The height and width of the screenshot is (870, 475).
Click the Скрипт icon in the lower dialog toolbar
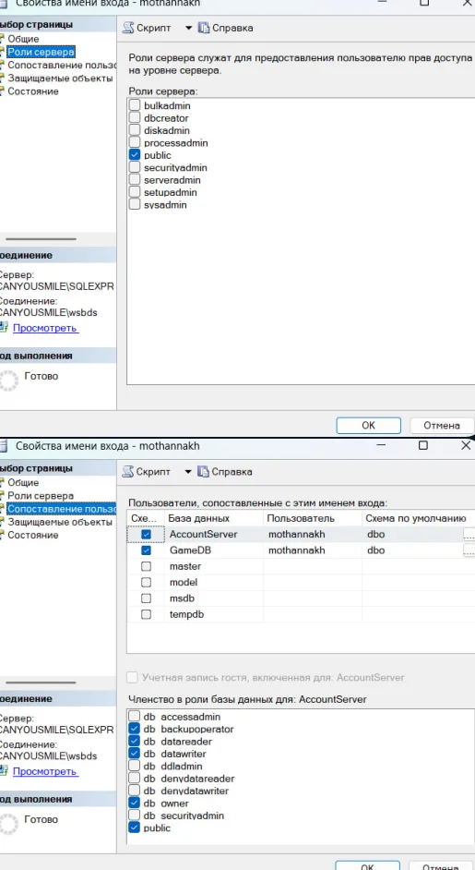pyautogui.click(x=128, y=472)
